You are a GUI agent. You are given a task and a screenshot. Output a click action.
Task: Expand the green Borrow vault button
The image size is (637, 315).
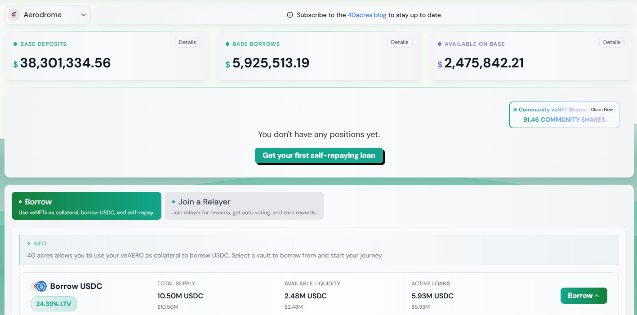(x=584, y=296)
